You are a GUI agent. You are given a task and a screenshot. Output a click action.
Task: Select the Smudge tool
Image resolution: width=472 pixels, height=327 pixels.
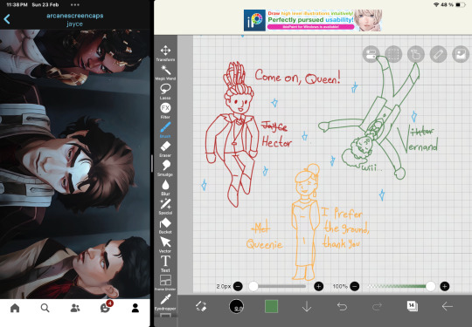tap(165, 168)
